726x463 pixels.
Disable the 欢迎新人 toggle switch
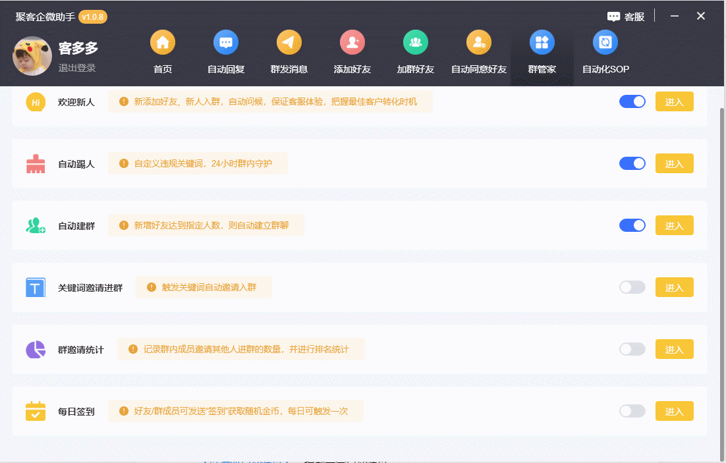[632, 101]
